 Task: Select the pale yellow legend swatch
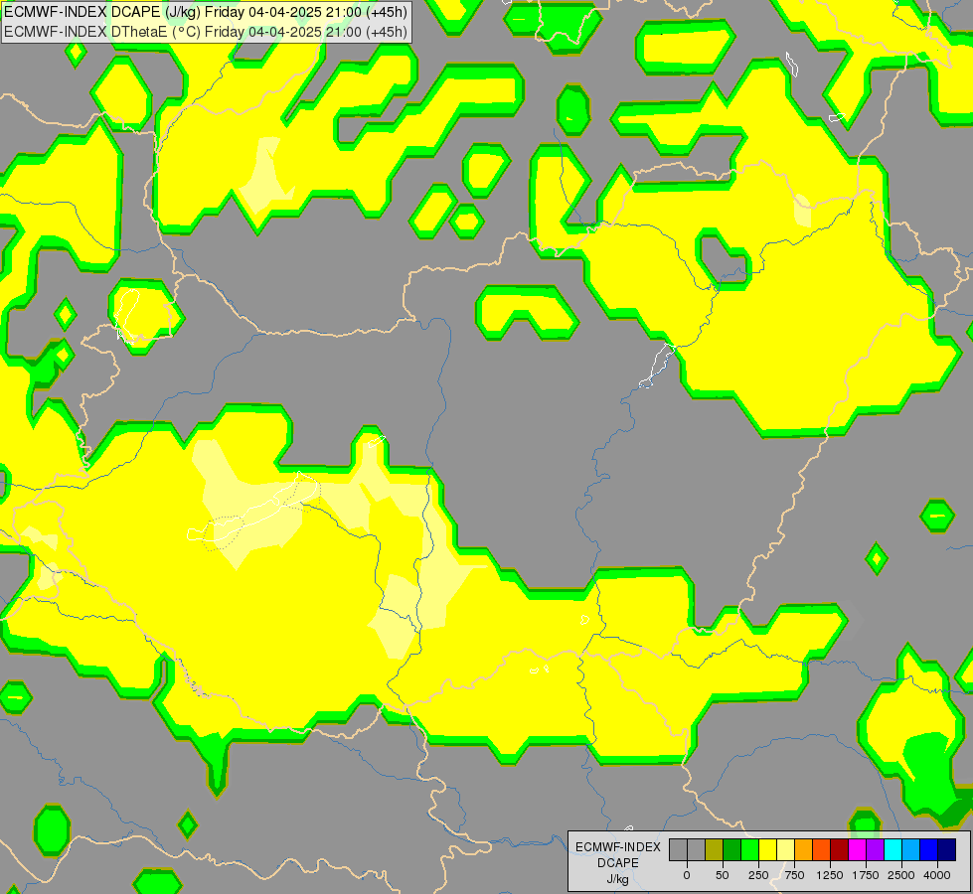pyautogui.click(x=785, y=849)
